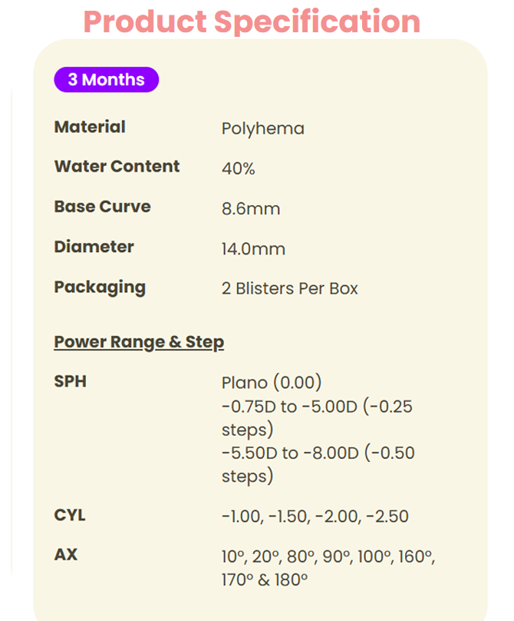Viewport: 514px width, 621px height.
Task: Open the Power Range & Step link
Action: 139,342
